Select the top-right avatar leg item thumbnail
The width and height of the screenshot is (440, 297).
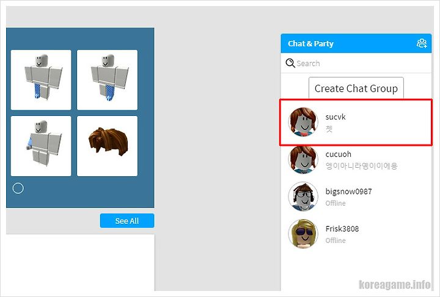click(107, 80)
